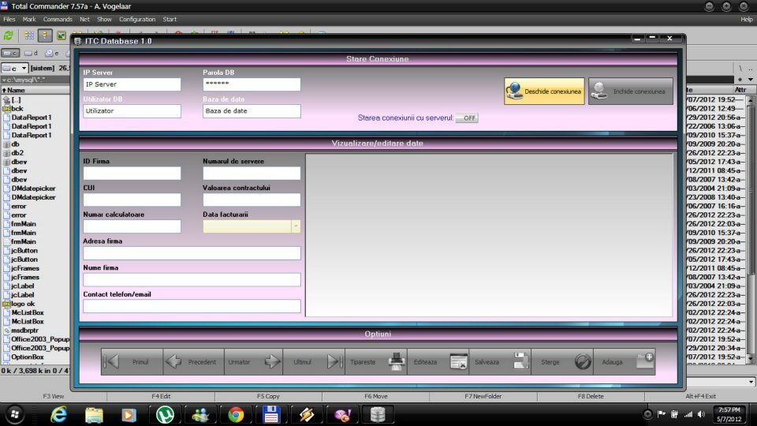Open the Commands menu in Total Commander

tap(58, 19)
